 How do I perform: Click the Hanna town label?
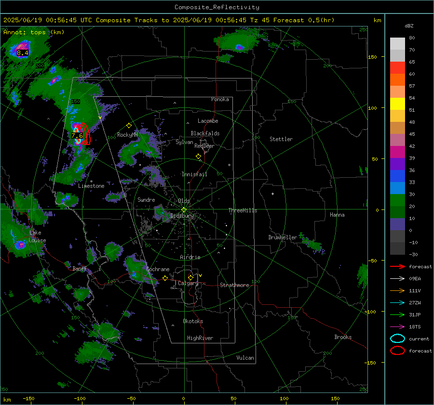coord(337,215)
